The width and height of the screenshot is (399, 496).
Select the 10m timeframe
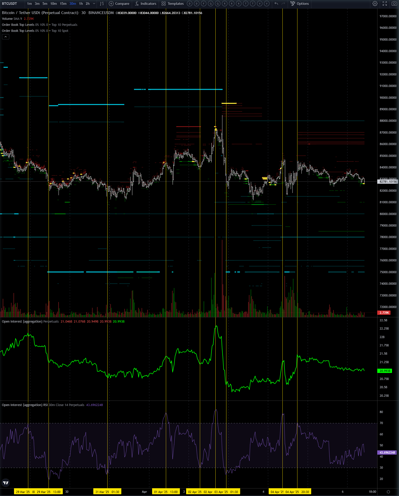54,4
